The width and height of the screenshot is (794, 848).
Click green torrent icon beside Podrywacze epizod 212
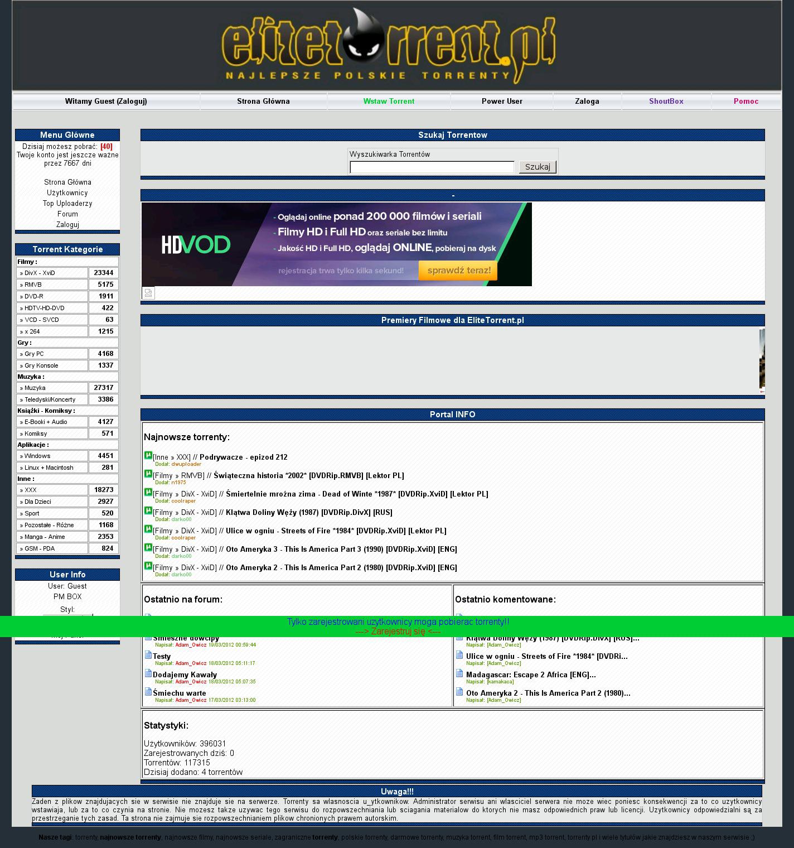[148, 455]
